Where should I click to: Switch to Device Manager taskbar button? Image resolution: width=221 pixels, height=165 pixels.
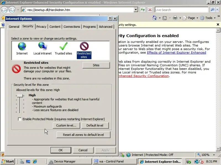pos(70,161)
